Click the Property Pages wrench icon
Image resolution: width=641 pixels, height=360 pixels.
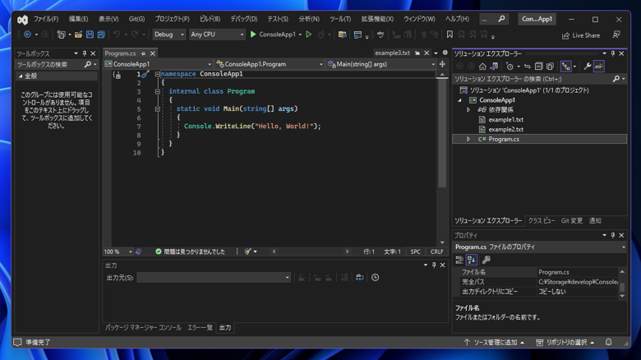(486, 260)
